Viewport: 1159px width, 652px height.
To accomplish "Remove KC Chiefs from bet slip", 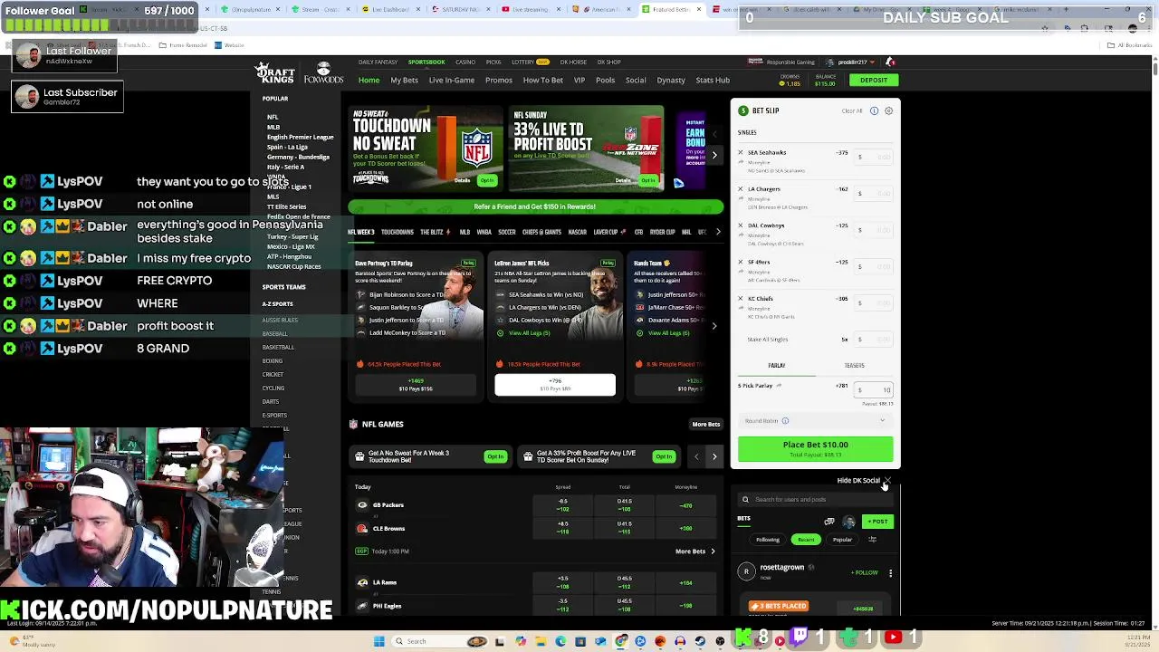I will pyautogui.click(x=740, y=298).
